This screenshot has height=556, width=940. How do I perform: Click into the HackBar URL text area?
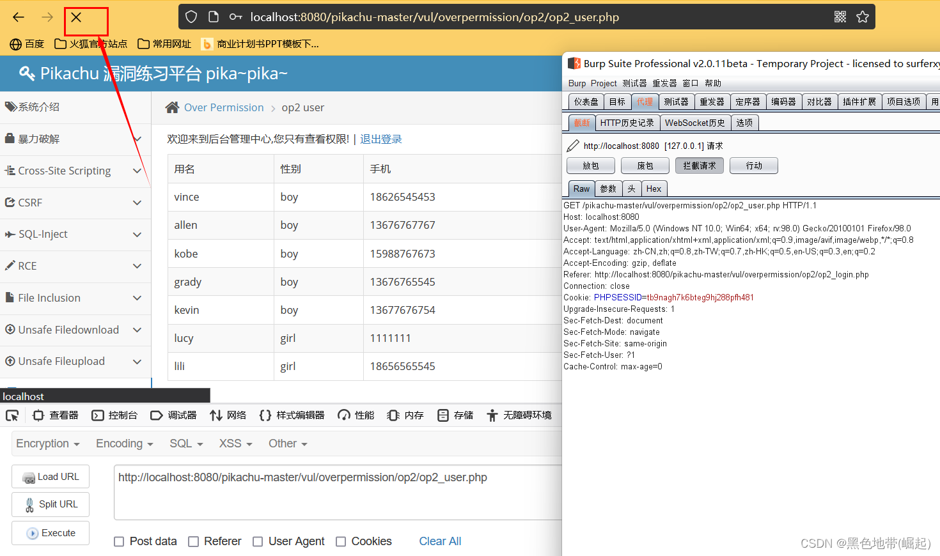[x=338, y=492]
